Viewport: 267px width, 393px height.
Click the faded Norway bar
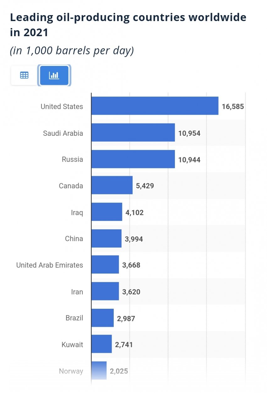[x=99, y=371]
